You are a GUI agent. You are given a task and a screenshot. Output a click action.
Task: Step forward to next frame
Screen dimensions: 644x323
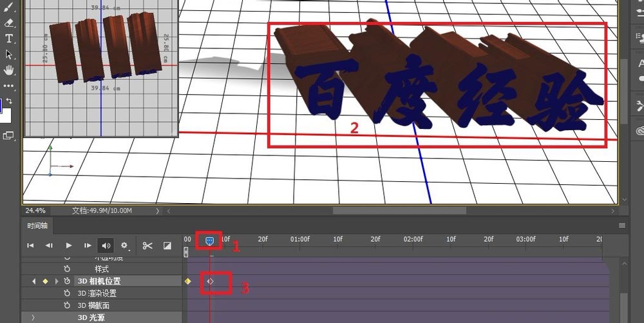click(88, 246)
